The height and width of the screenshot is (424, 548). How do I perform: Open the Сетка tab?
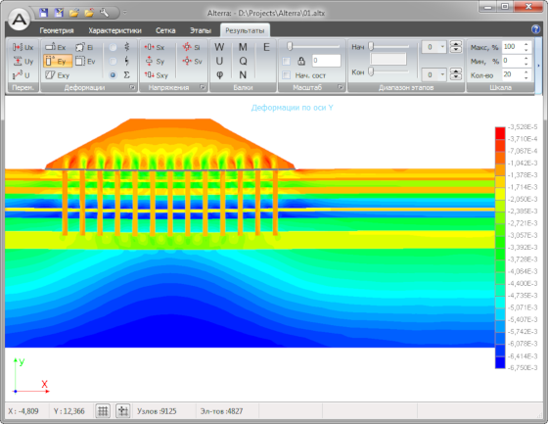pos(165,30)
